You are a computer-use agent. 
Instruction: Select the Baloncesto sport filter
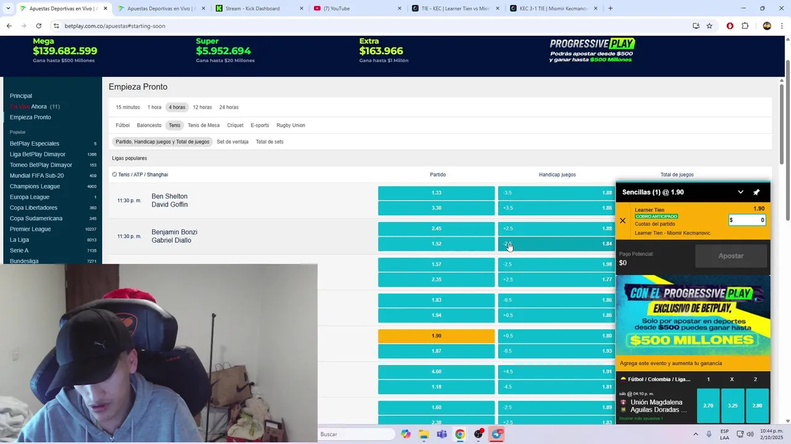[149, 125]
